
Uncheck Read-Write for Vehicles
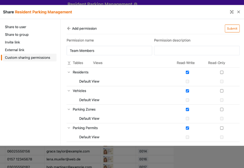coord(187,91)
